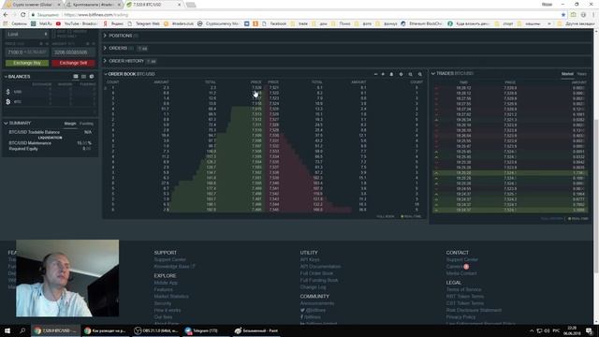Viewport: 599px width, 337px height.
Task: Open Risk Disclosure Statement link
Action: tap(474, 310)
